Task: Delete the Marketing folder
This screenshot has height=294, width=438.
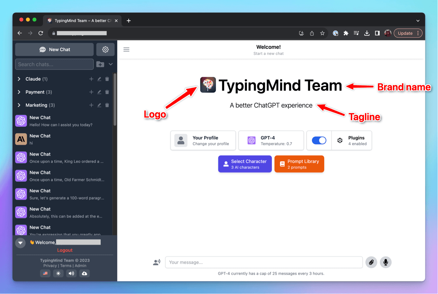Action: pos(107,105)
